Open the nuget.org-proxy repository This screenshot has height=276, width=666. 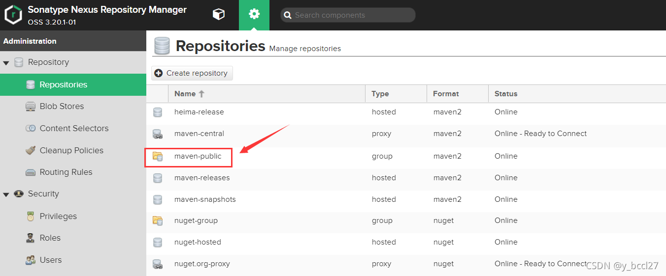202,264
